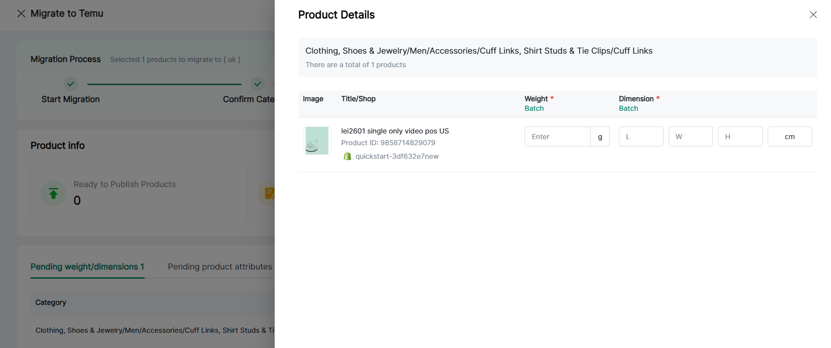Click the quickstart-3df632e7new shop name
Viewport: 831px width, 348px height.
397,156
